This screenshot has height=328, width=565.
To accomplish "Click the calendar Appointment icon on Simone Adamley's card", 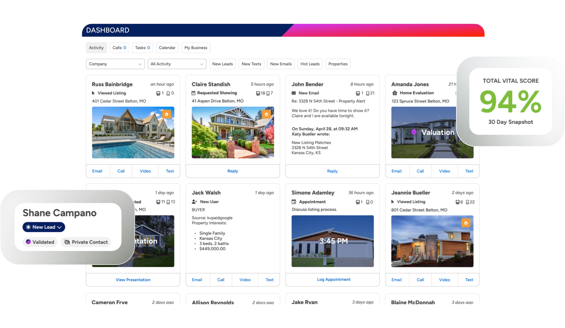I will tap(294, 202).
